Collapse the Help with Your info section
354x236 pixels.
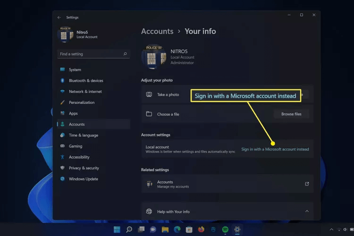click(x=307, y=211)
